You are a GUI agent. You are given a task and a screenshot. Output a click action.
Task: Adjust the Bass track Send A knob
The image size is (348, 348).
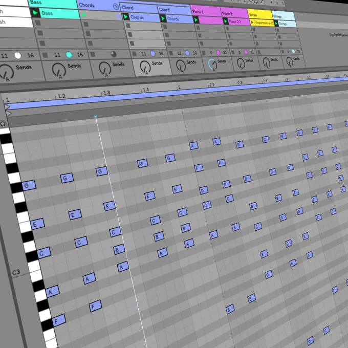pos(58,70)
